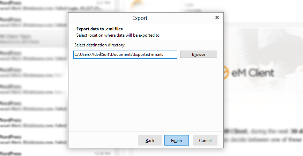The image size is (303, 156).
Task: Click the Browse button
Action: 199,54
